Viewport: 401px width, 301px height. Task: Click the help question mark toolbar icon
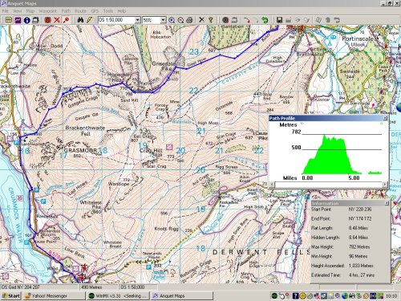point(211,20)
